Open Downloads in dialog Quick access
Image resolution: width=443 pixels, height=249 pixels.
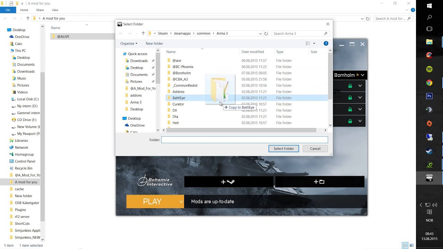[x=139, y=61]
